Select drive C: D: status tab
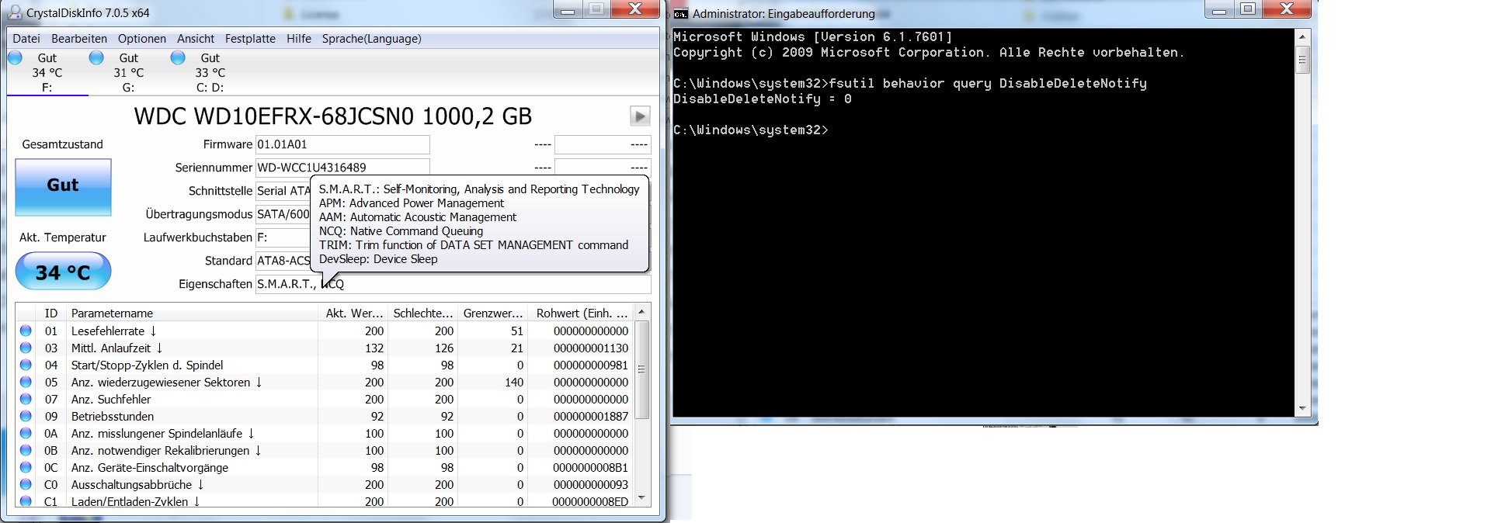The width and height of the screenshot is (1491, 523). [210, 73]
